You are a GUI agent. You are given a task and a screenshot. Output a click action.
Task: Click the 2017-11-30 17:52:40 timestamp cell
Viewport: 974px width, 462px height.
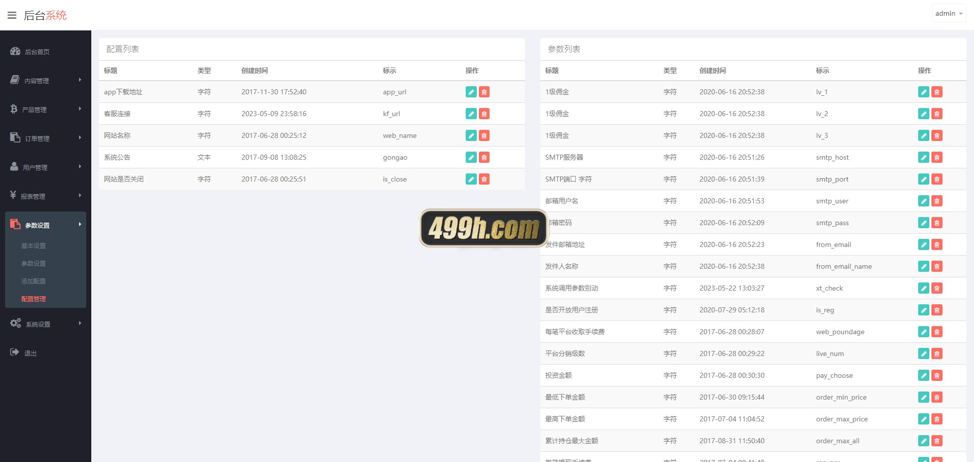274,92
